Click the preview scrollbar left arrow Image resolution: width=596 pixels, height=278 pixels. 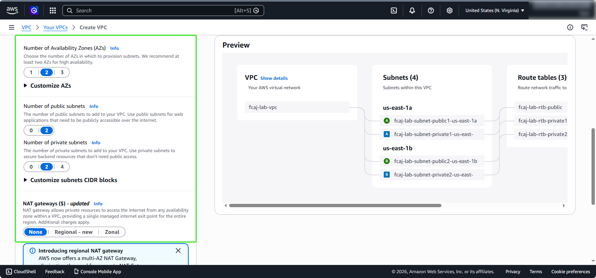pyautogui.click(x=226, y=205)
